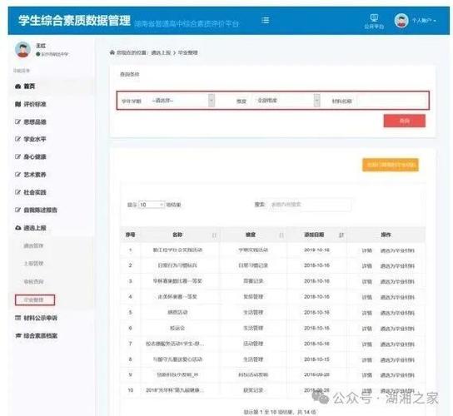The image size is (453, 416).
Task: Click 遴选为毕业材料 for row 7
Action: click(397, 344)
